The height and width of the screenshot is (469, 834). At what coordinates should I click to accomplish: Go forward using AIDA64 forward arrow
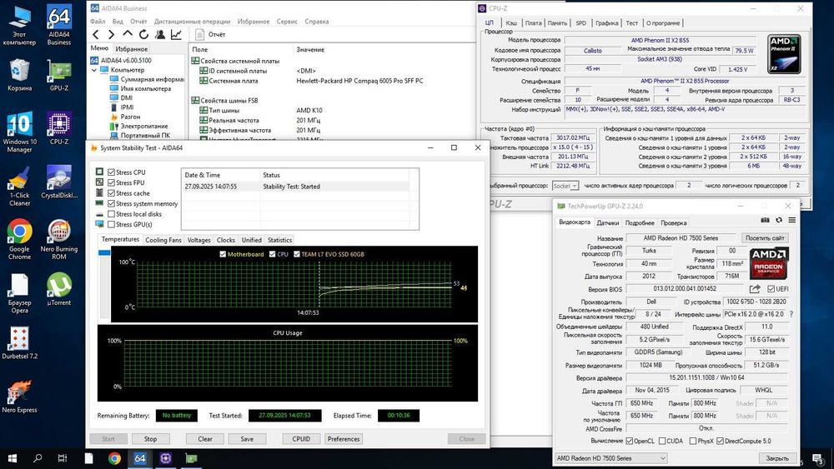[111, 34]
